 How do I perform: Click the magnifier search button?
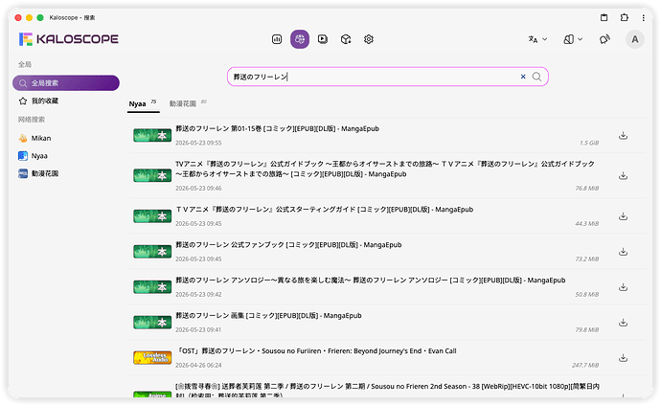click(536, 77)
